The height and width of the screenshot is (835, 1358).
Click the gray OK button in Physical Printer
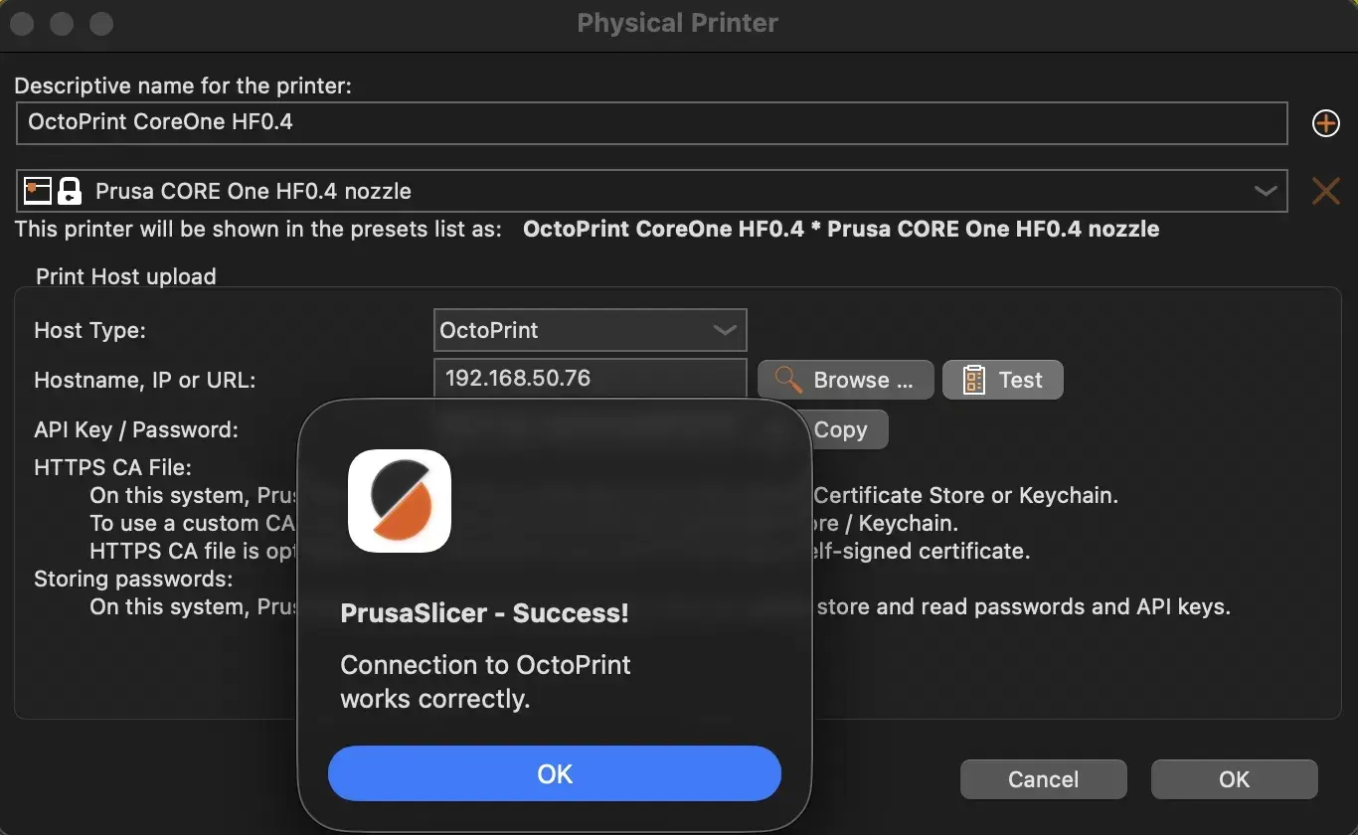(1235, 779)
